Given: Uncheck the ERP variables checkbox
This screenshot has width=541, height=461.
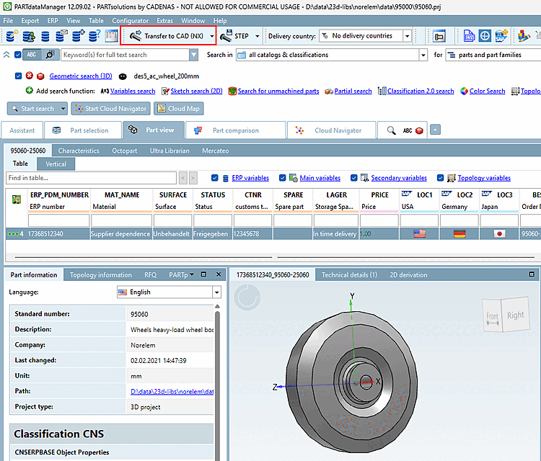Looking at the screenshot, I should click(215, 178).
